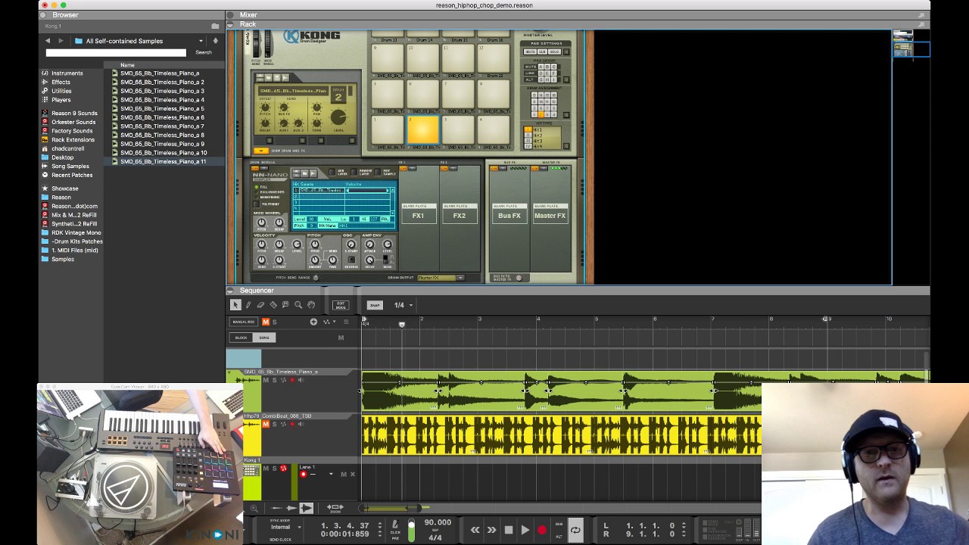Open Rack Extensions location

[73, 140]
